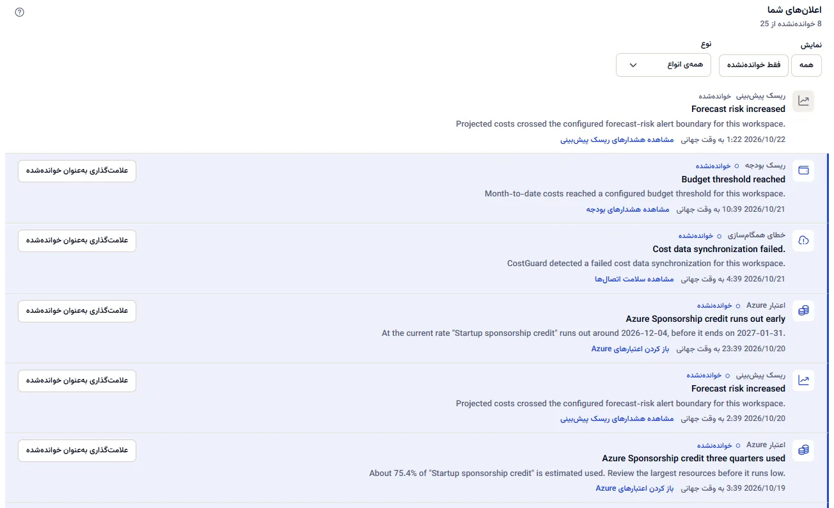
Task: Click the cloud sync icon for Cost data synchronization failed
Action: tap(803, 241)
